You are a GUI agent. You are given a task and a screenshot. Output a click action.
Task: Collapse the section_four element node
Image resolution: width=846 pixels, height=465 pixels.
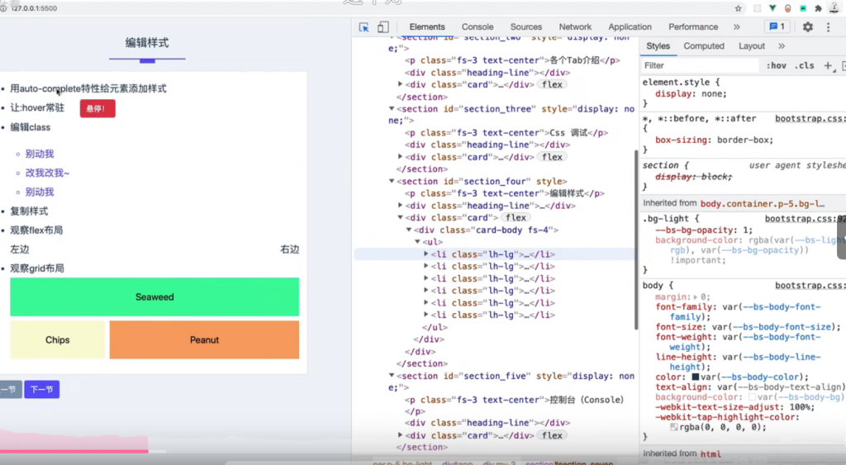tap(392, 182)
